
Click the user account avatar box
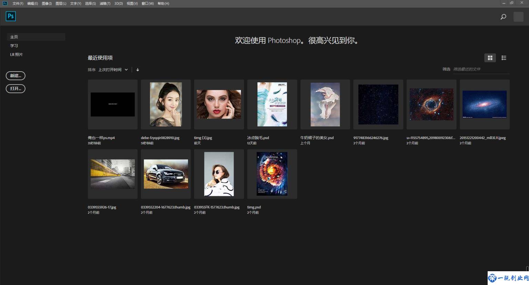coord(518,17)
